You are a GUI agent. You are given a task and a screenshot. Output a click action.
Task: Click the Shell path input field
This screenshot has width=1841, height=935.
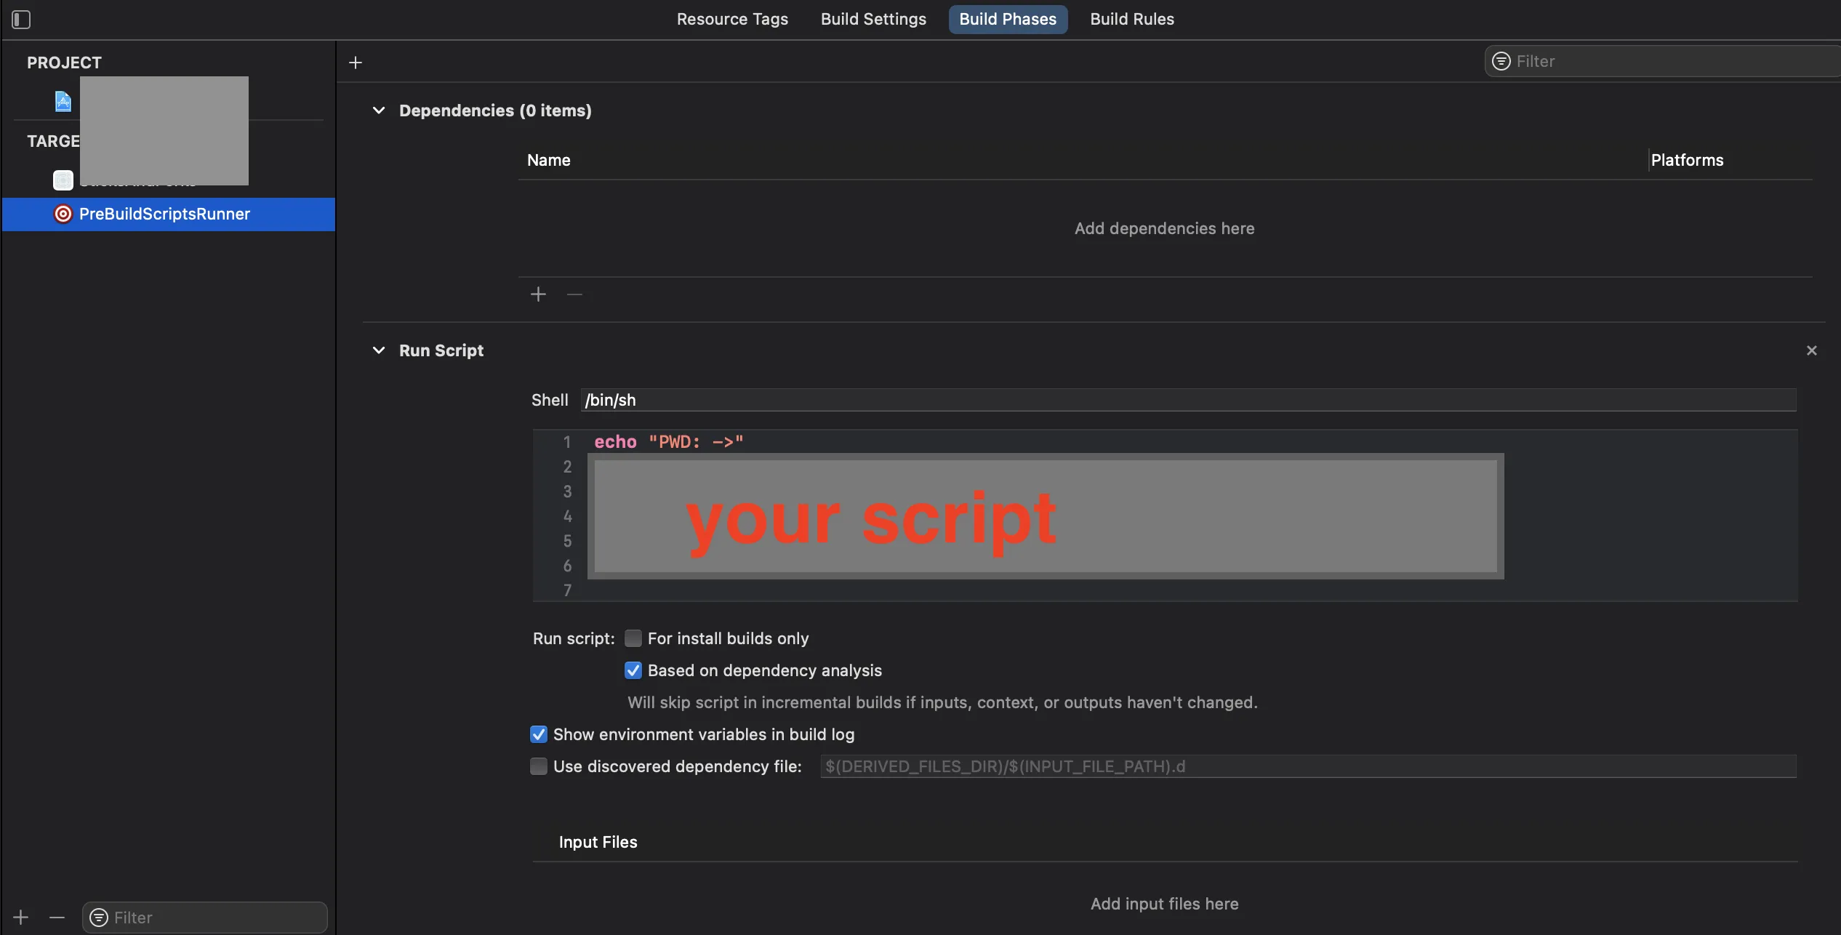point(1188,400)
